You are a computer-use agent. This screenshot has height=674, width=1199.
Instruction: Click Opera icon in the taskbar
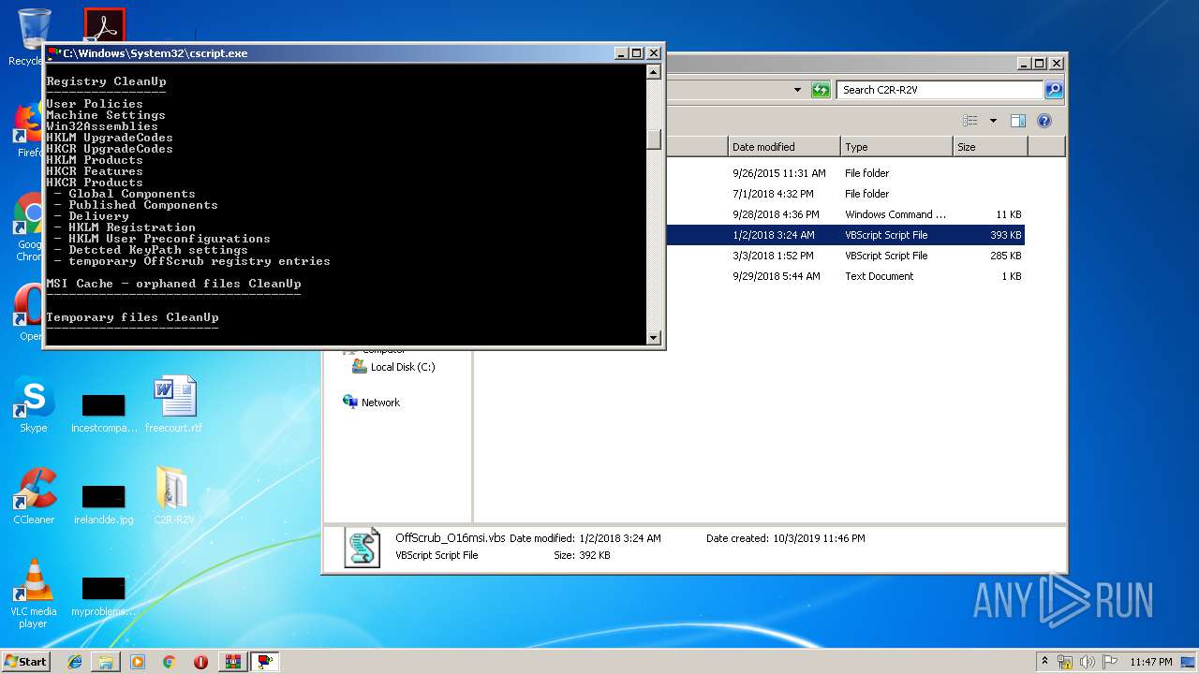(x=200, y=662)
